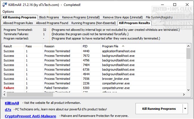Screen dimensions: 194x119
Task: Expand the Kill Running Programs dropdown arrow
Action: [x=185, y=109]
